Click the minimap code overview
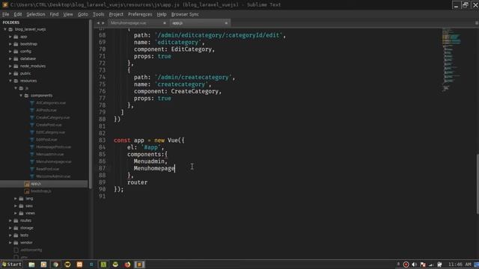This screenshot has width=479, height=269. pos(451,60)
